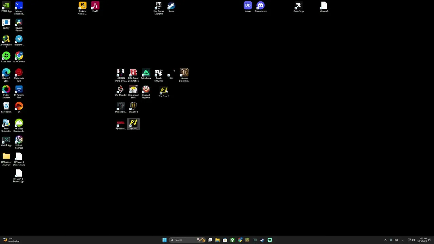434x244 pixels.
Task: Open the Windows Start menu
Action: (x=164, y=240)
